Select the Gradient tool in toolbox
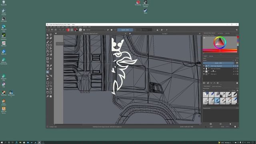 48,66
